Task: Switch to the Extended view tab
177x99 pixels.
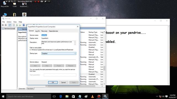Action: (x=22, y=89)
